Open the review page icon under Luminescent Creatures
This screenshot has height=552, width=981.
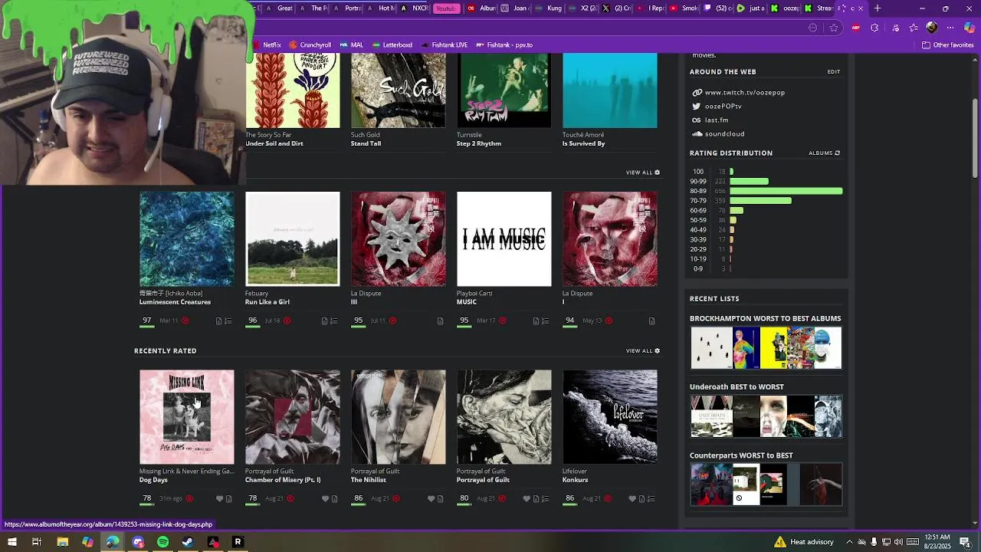[x=218, y=321]
